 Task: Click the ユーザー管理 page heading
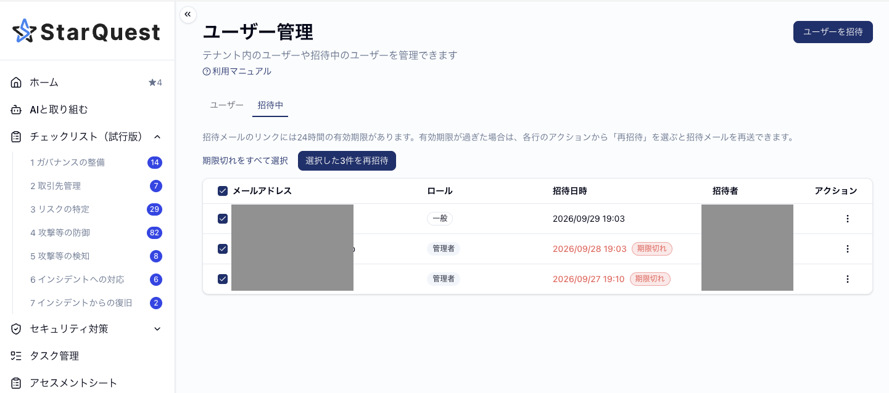[258, 31]
